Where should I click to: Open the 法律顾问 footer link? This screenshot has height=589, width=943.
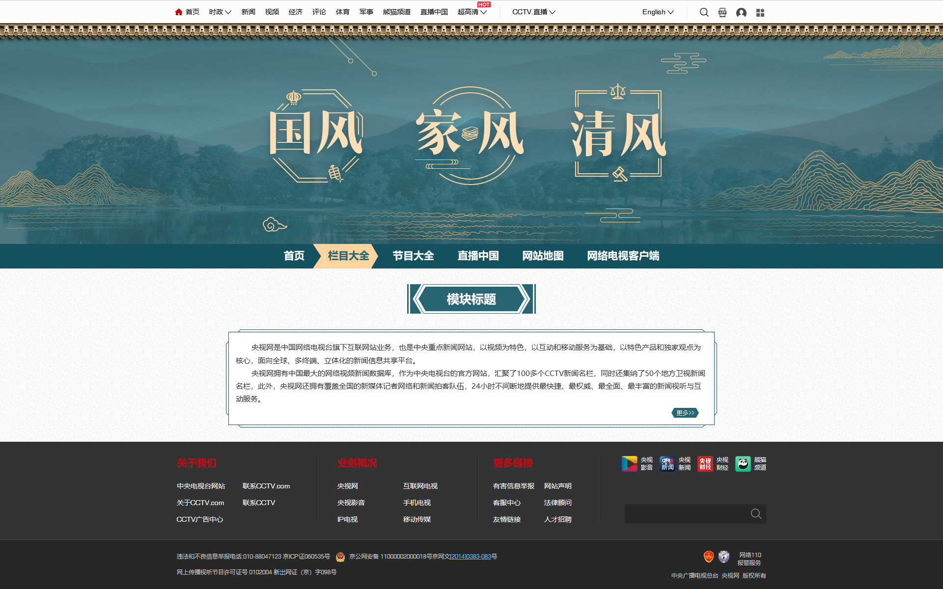coord(558,503)
